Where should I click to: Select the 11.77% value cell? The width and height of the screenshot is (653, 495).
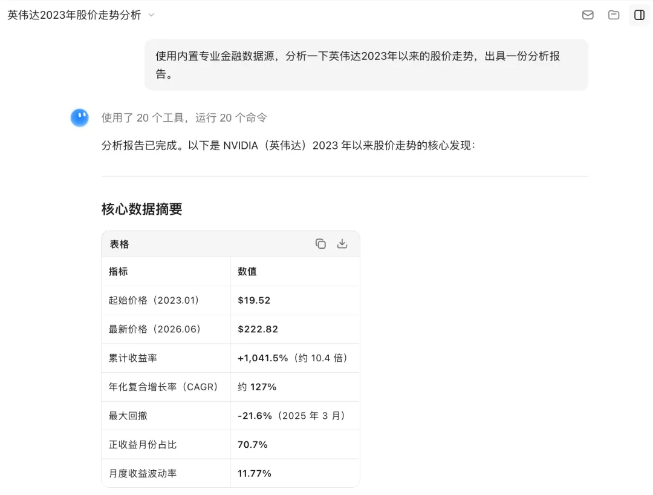point(295,473)
